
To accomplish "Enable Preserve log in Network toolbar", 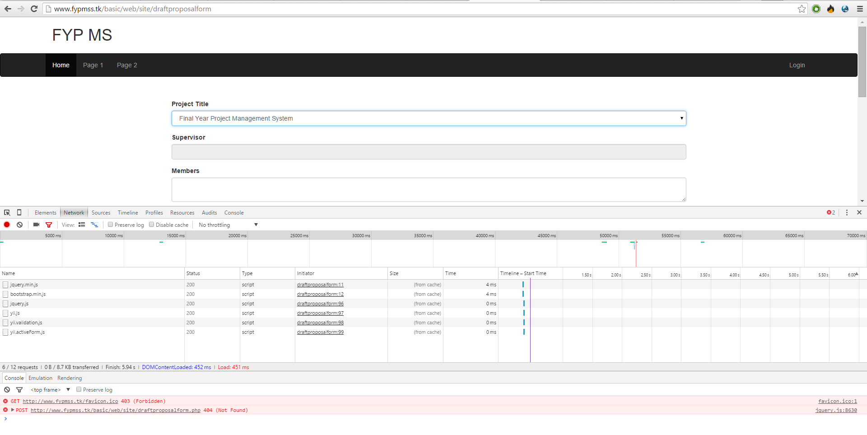I will 110,225.
